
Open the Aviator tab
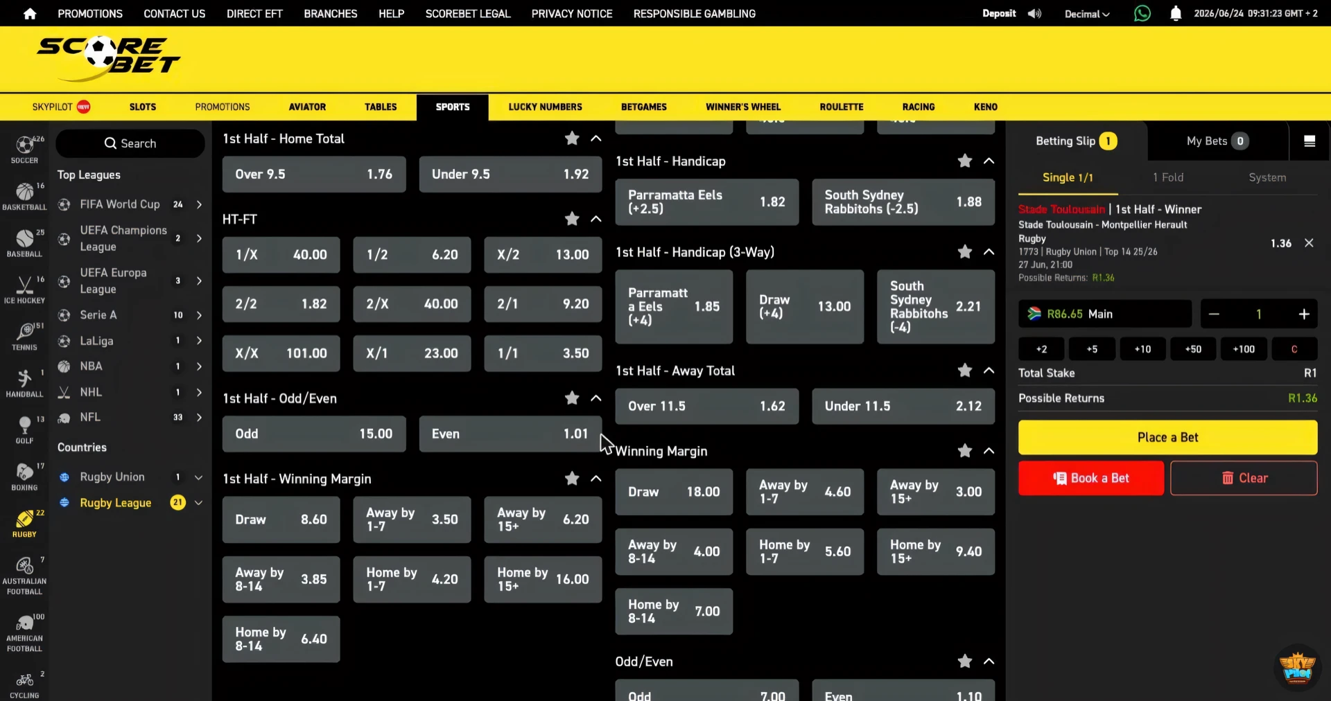307,107
